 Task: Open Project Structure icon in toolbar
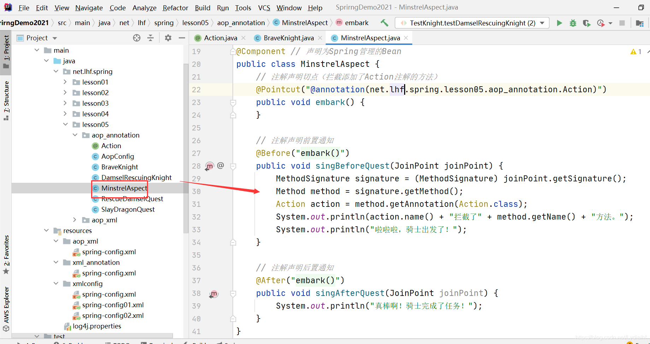tap(639, 23)
